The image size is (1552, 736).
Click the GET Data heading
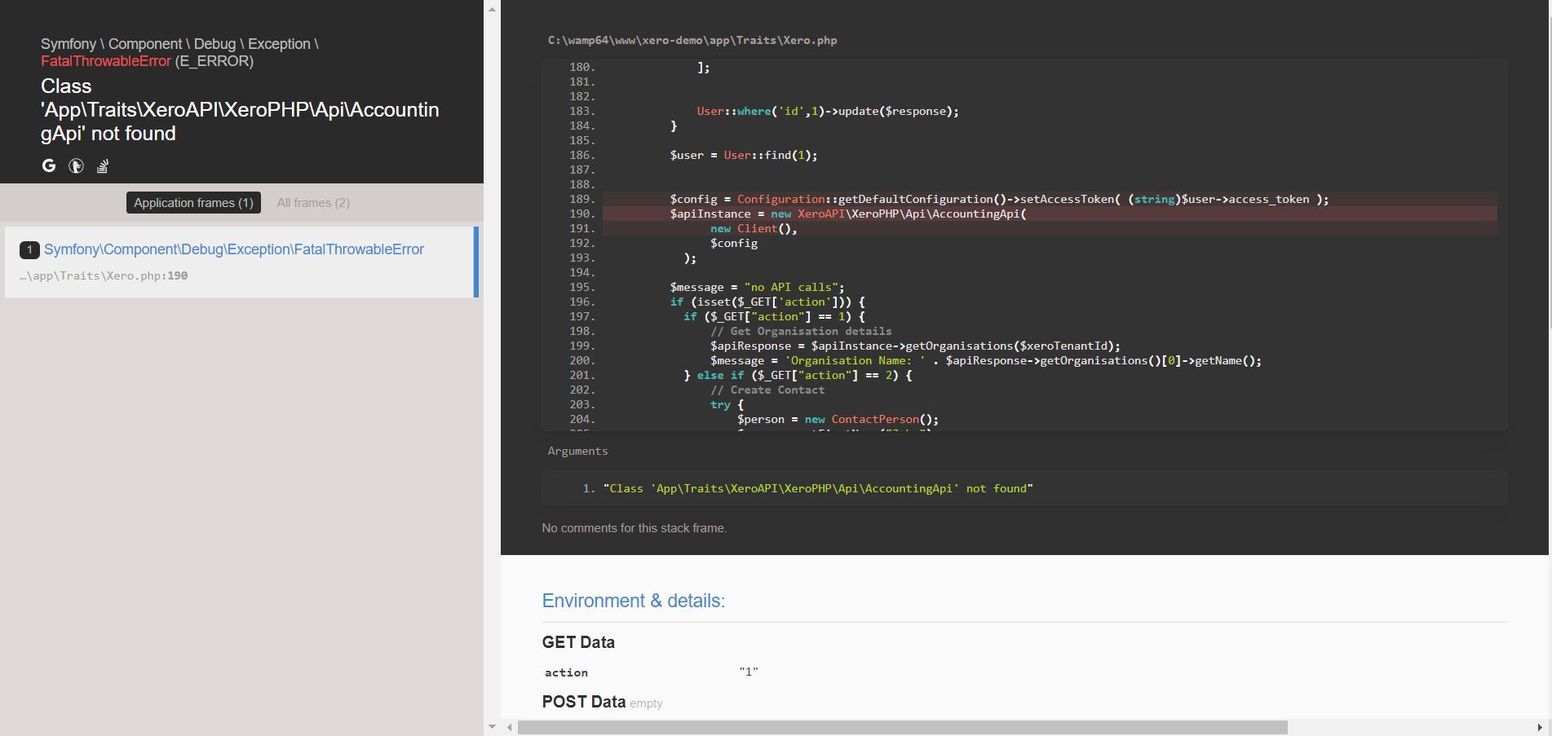coord(578,642)
